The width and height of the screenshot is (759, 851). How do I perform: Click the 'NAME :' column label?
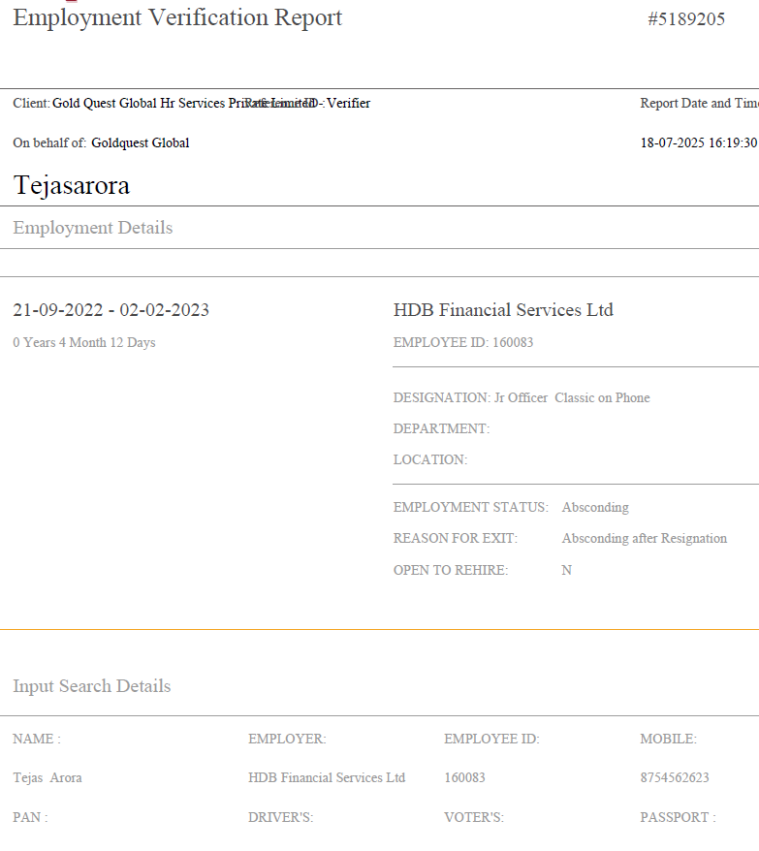coord(37,740)
